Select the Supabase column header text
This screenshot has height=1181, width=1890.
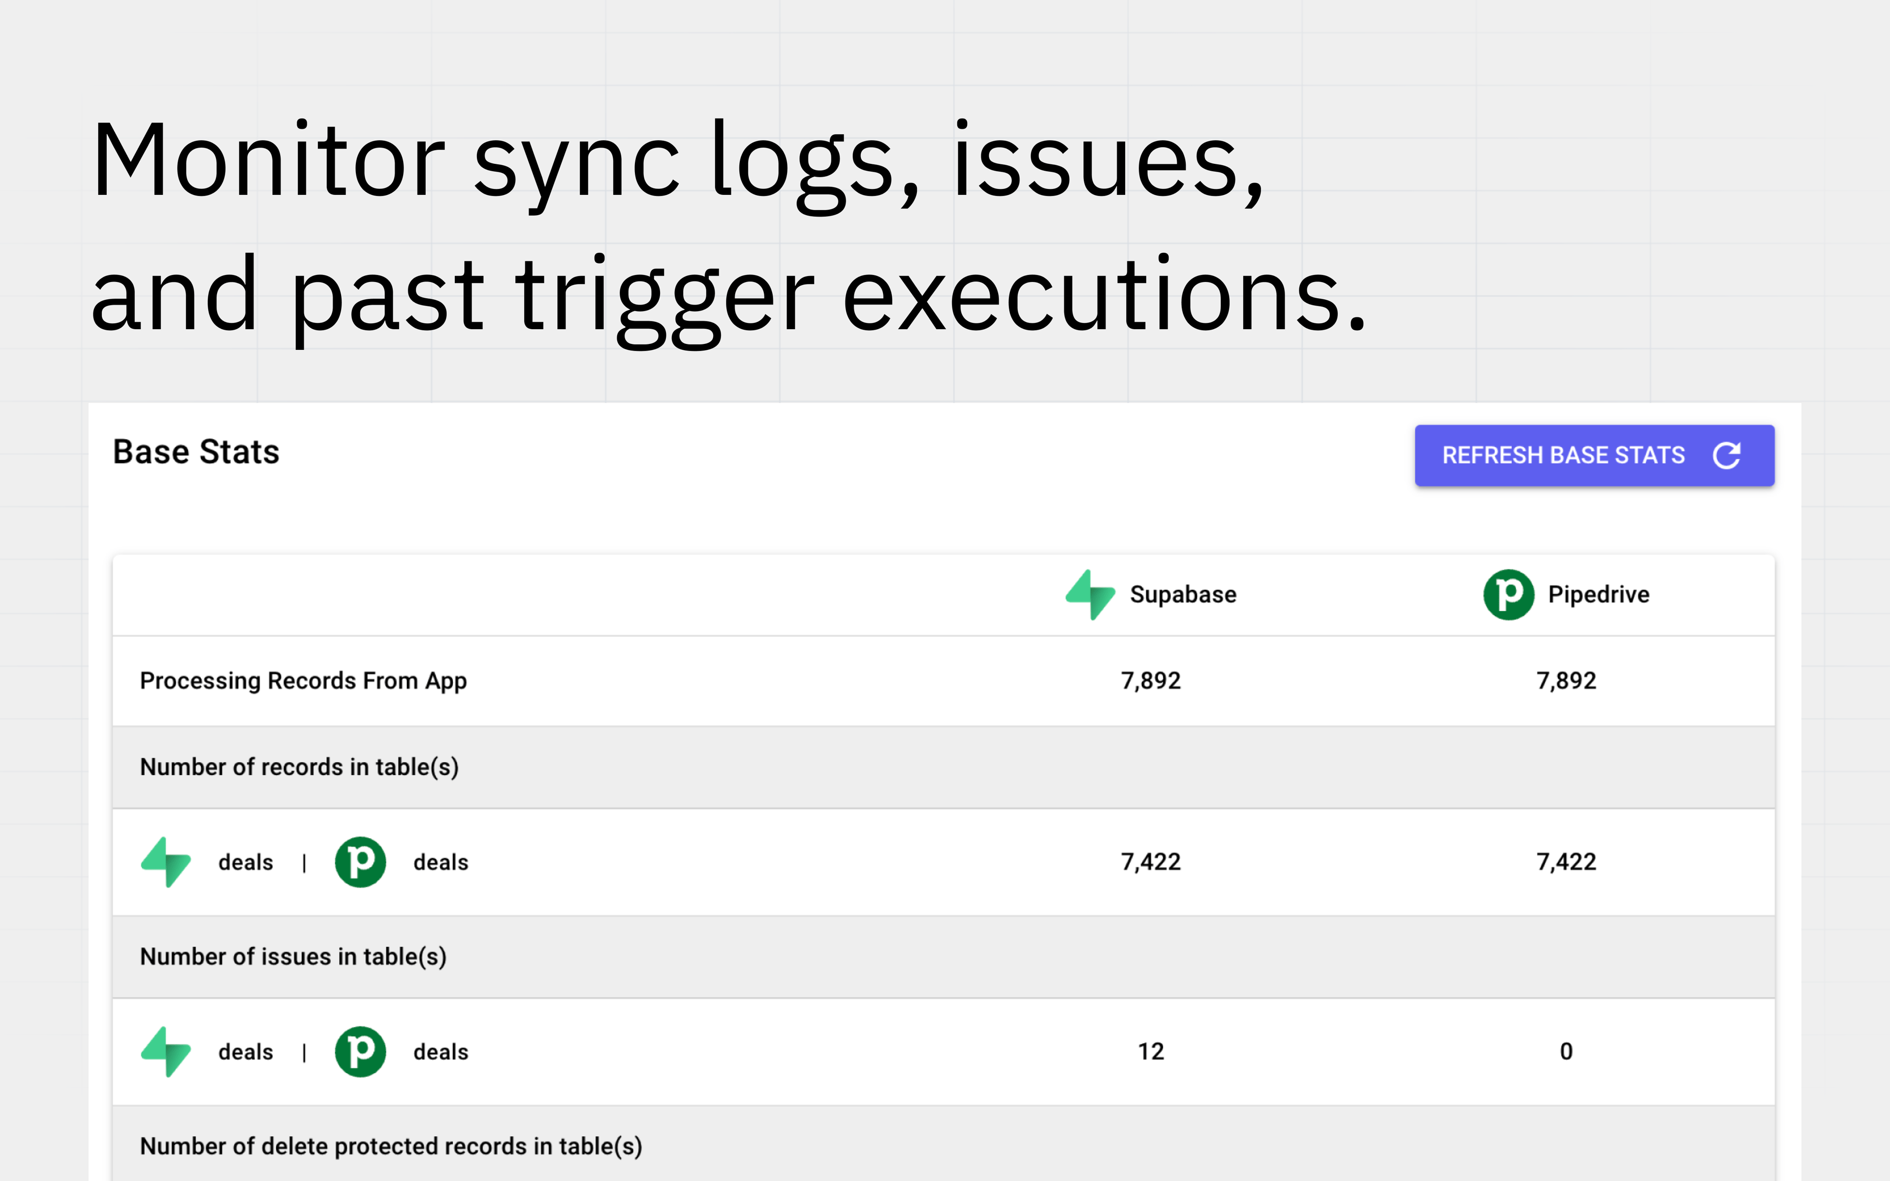click(x=1183, y=594)
